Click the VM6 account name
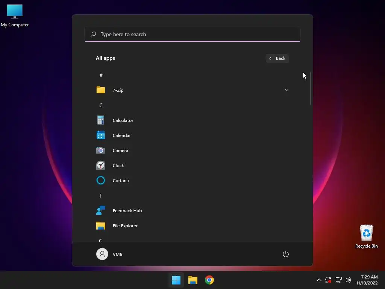The image size is (385, 289). (117, 254)
